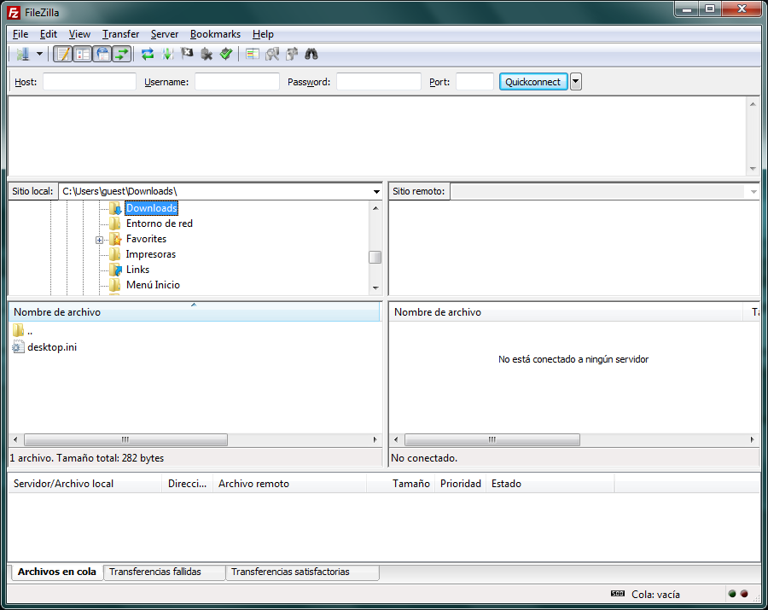Toggle the local directory tree view
Viewport: 768px width, 610px height.
pyautogui.click(x=82, y=55)
